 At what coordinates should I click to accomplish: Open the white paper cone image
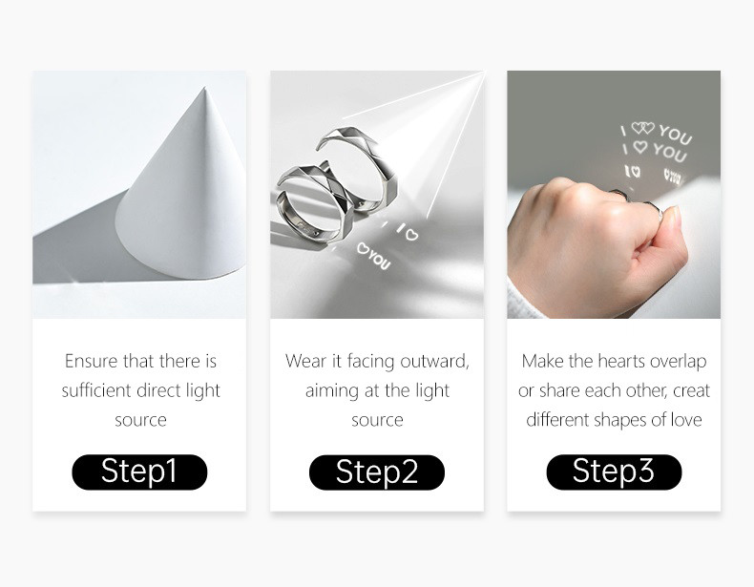click(x=139, y=195)
